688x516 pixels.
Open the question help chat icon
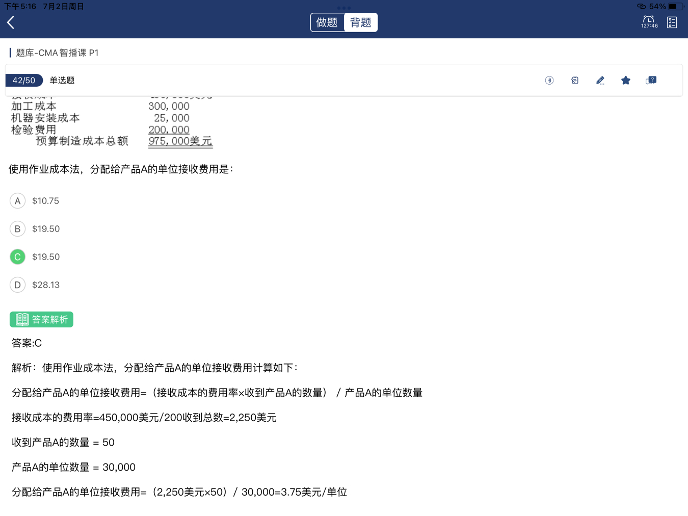click(651, 81)
